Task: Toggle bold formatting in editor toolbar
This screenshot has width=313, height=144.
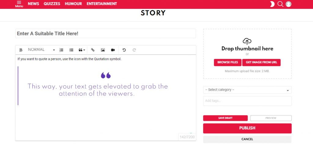Action: 21,50
